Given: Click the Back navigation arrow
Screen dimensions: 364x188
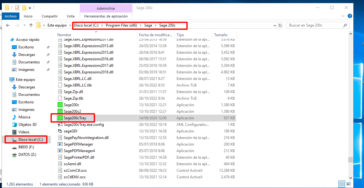Looking at the screenshot, I should (8, 25).
